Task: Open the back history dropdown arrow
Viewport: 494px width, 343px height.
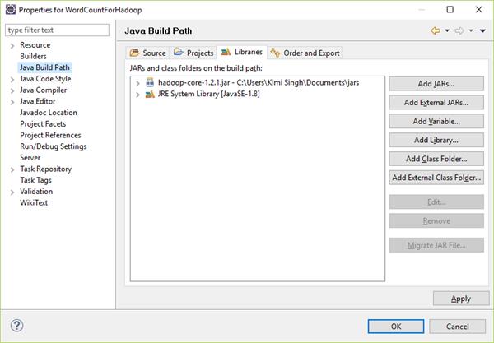Action: [x=447, y=30]
